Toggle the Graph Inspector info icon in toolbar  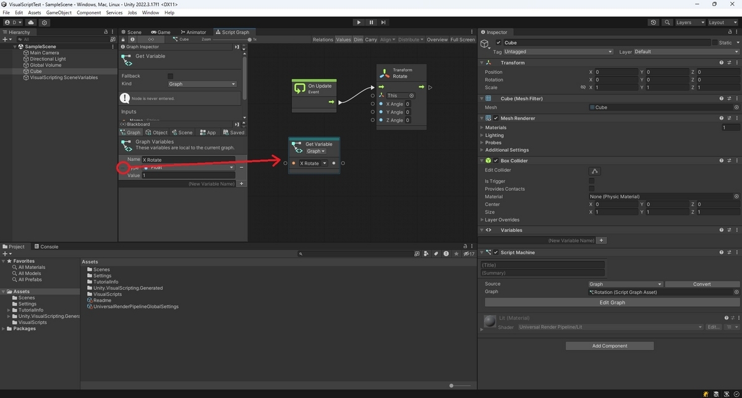tap(132, 39)
